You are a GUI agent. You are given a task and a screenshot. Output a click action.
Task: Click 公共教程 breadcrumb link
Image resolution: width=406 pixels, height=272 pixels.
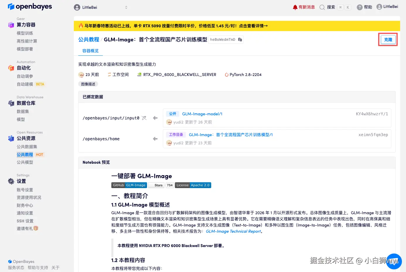click(x=89, y=40)
